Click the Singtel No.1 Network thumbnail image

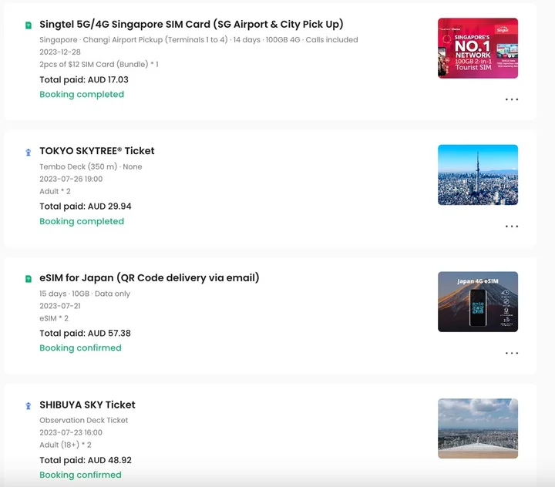[477, 49]
